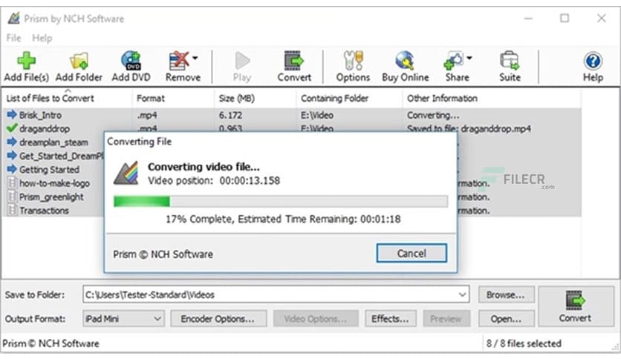Click the Browse... button
This screenshot has width=621, height=359.
506,294
